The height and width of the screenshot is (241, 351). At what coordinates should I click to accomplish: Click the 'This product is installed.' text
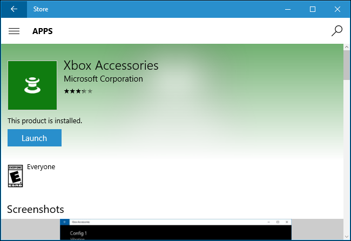click(x=45, y=120)
